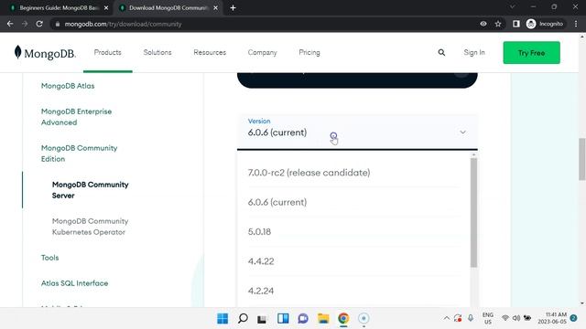The image size is (586, 329).
Task: Click the site lock icon in address bar
Action: pos(57,24)
